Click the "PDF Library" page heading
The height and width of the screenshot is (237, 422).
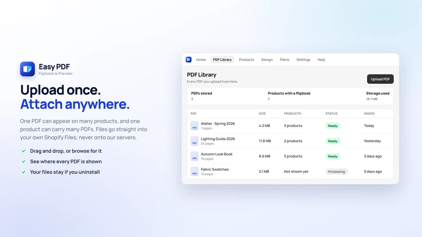tap(202, 75)
